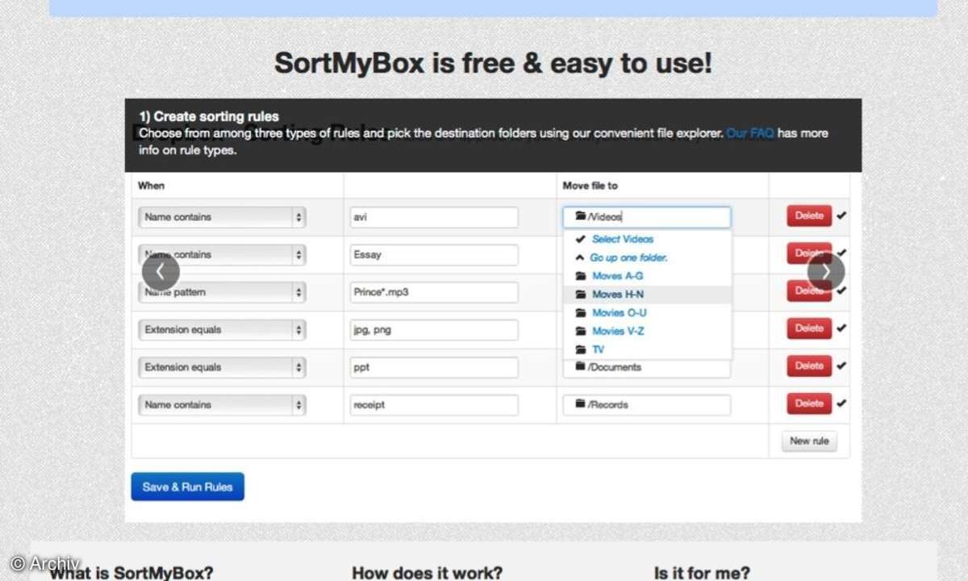Open Extension equals dropdown for ppt rule
Image resolution: width=968 pixels, height=581 pixels.
(222, 367)
